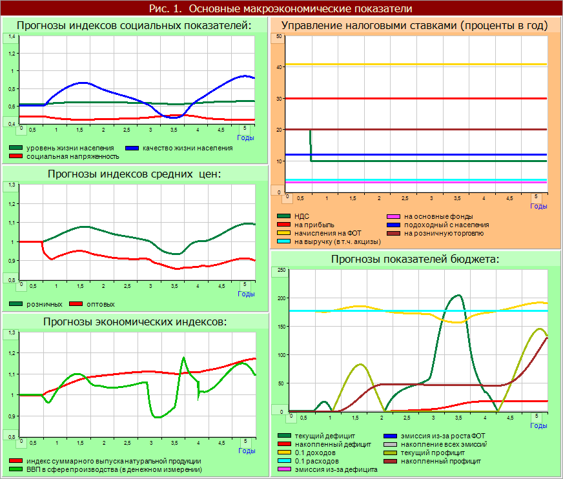This screenshot has width=563, height=479.
Task: Click the title Рис. 1. Основные макроэкономические показатели
Action: [x=281, y=8]
